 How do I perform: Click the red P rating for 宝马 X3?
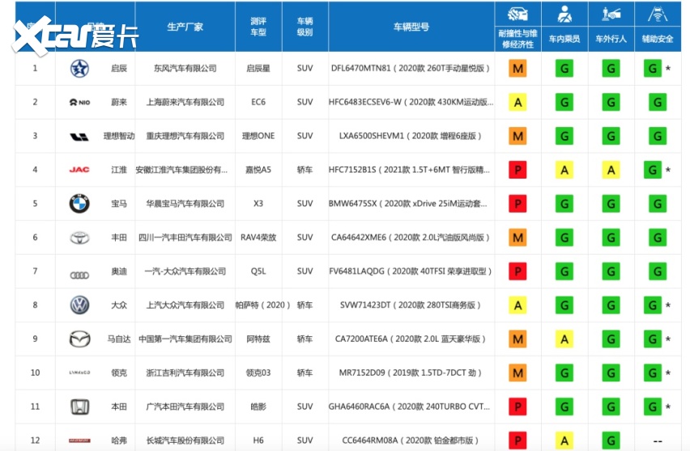tap(517, 204)
